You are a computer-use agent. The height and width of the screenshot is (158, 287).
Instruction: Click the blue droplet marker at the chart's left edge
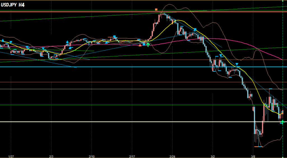pyautogui.click(x=3, y=40)
